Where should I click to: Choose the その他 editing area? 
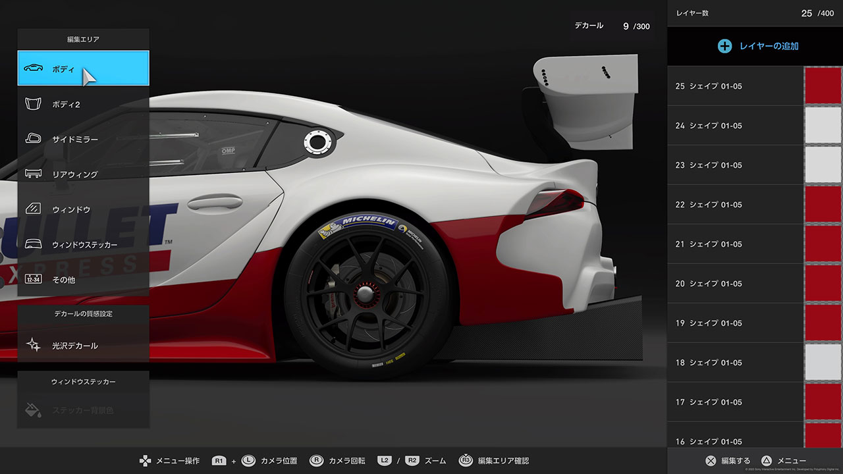point(83,279)
